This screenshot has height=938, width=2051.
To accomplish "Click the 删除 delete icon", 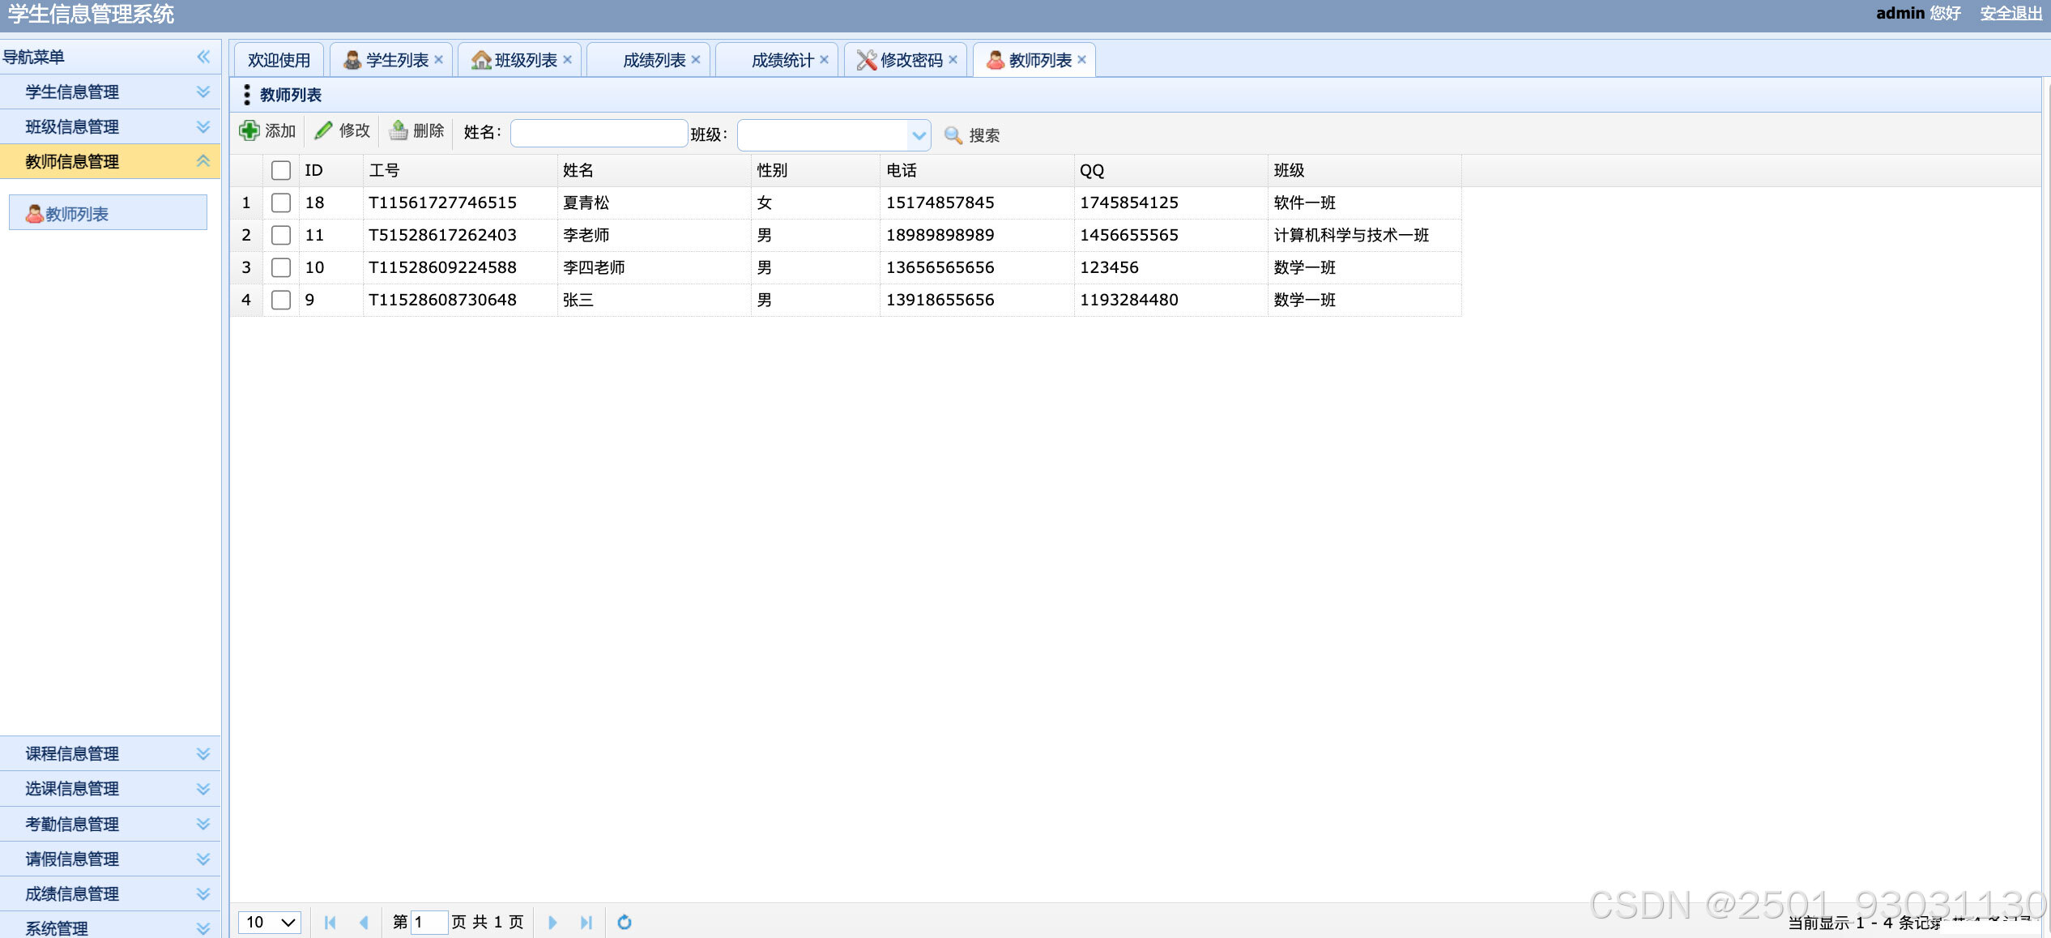I will [x=399, y=130].
